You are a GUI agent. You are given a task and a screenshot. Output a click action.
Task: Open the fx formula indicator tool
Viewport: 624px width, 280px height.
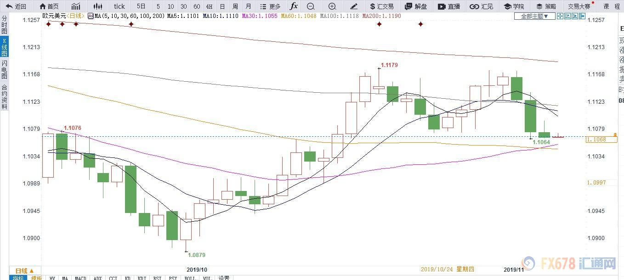pos(294,6)
